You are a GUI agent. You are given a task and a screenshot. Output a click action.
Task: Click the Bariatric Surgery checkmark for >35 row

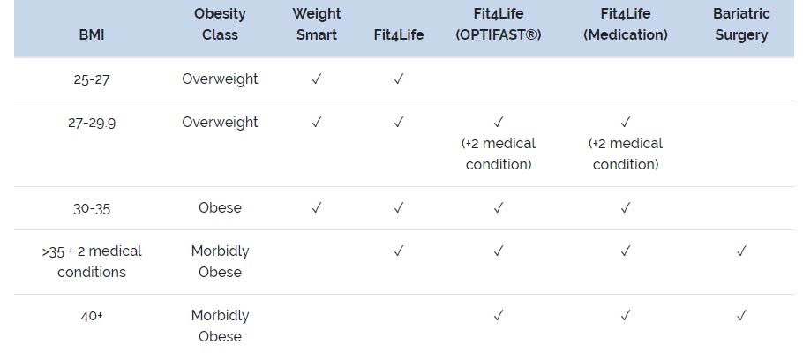click(x=741, y=251)
